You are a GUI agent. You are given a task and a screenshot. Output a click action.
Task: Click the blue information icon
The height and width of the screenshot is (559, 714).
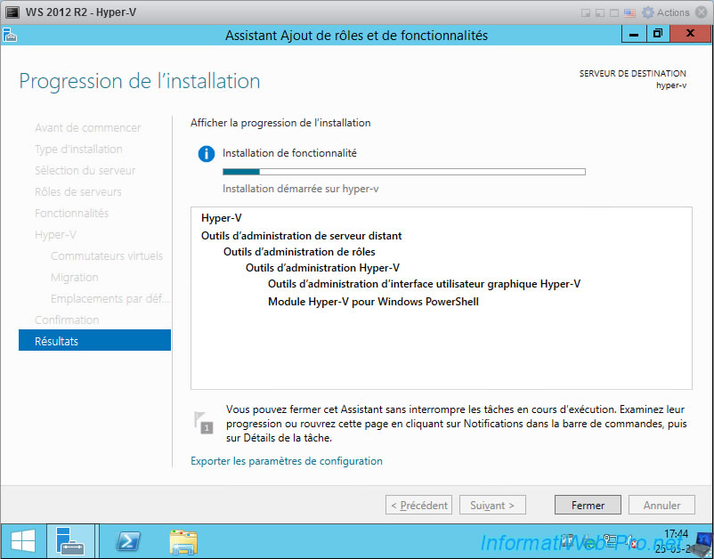[207, 154]
